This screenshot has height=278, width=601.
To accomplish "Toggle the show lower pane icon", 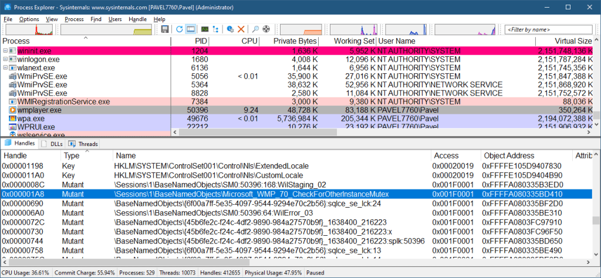I will point(191,29).
